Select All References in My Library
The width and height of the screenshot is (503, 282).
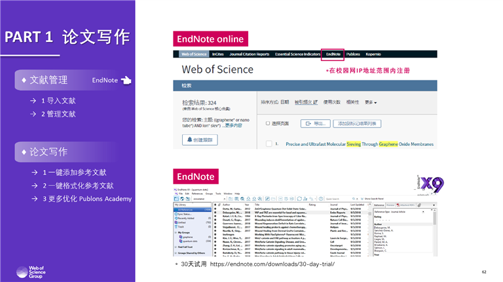pyautogui.click(x=193, y=210)
